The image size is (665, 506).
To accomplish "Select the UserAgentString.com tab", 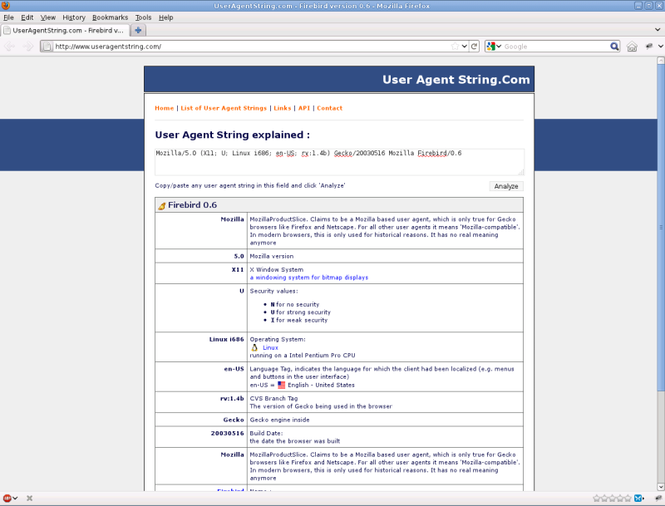I will pyautogui.click(x=65, y=30).
